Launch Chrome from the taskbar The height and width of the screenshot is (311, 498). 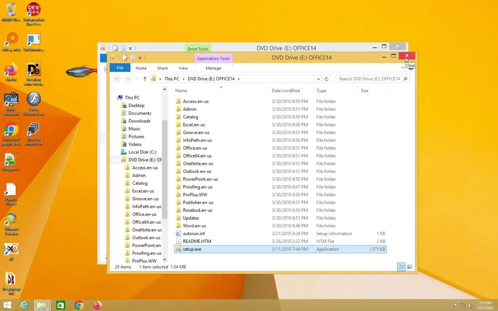pos(79,305)
